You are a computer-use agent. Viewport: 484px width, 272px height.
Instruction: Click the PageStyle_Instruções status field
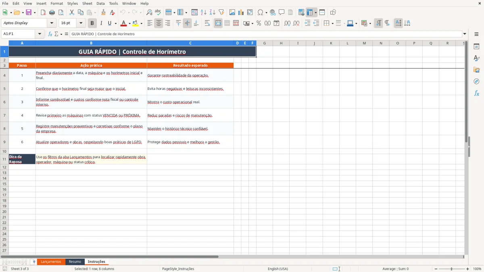(178, 269)
